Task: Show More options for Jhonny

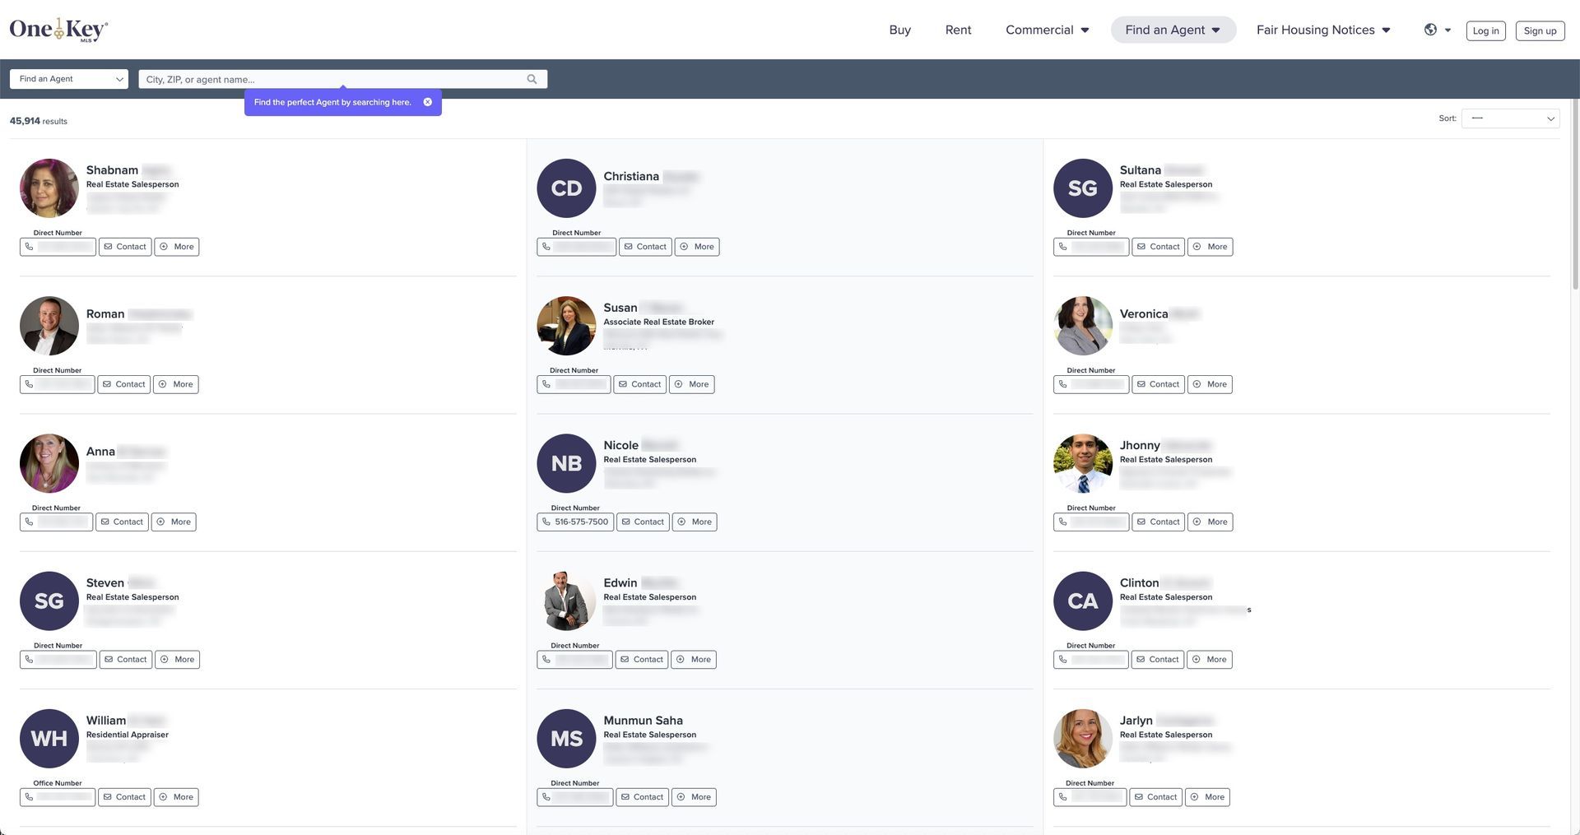Action: (1211, 522)
